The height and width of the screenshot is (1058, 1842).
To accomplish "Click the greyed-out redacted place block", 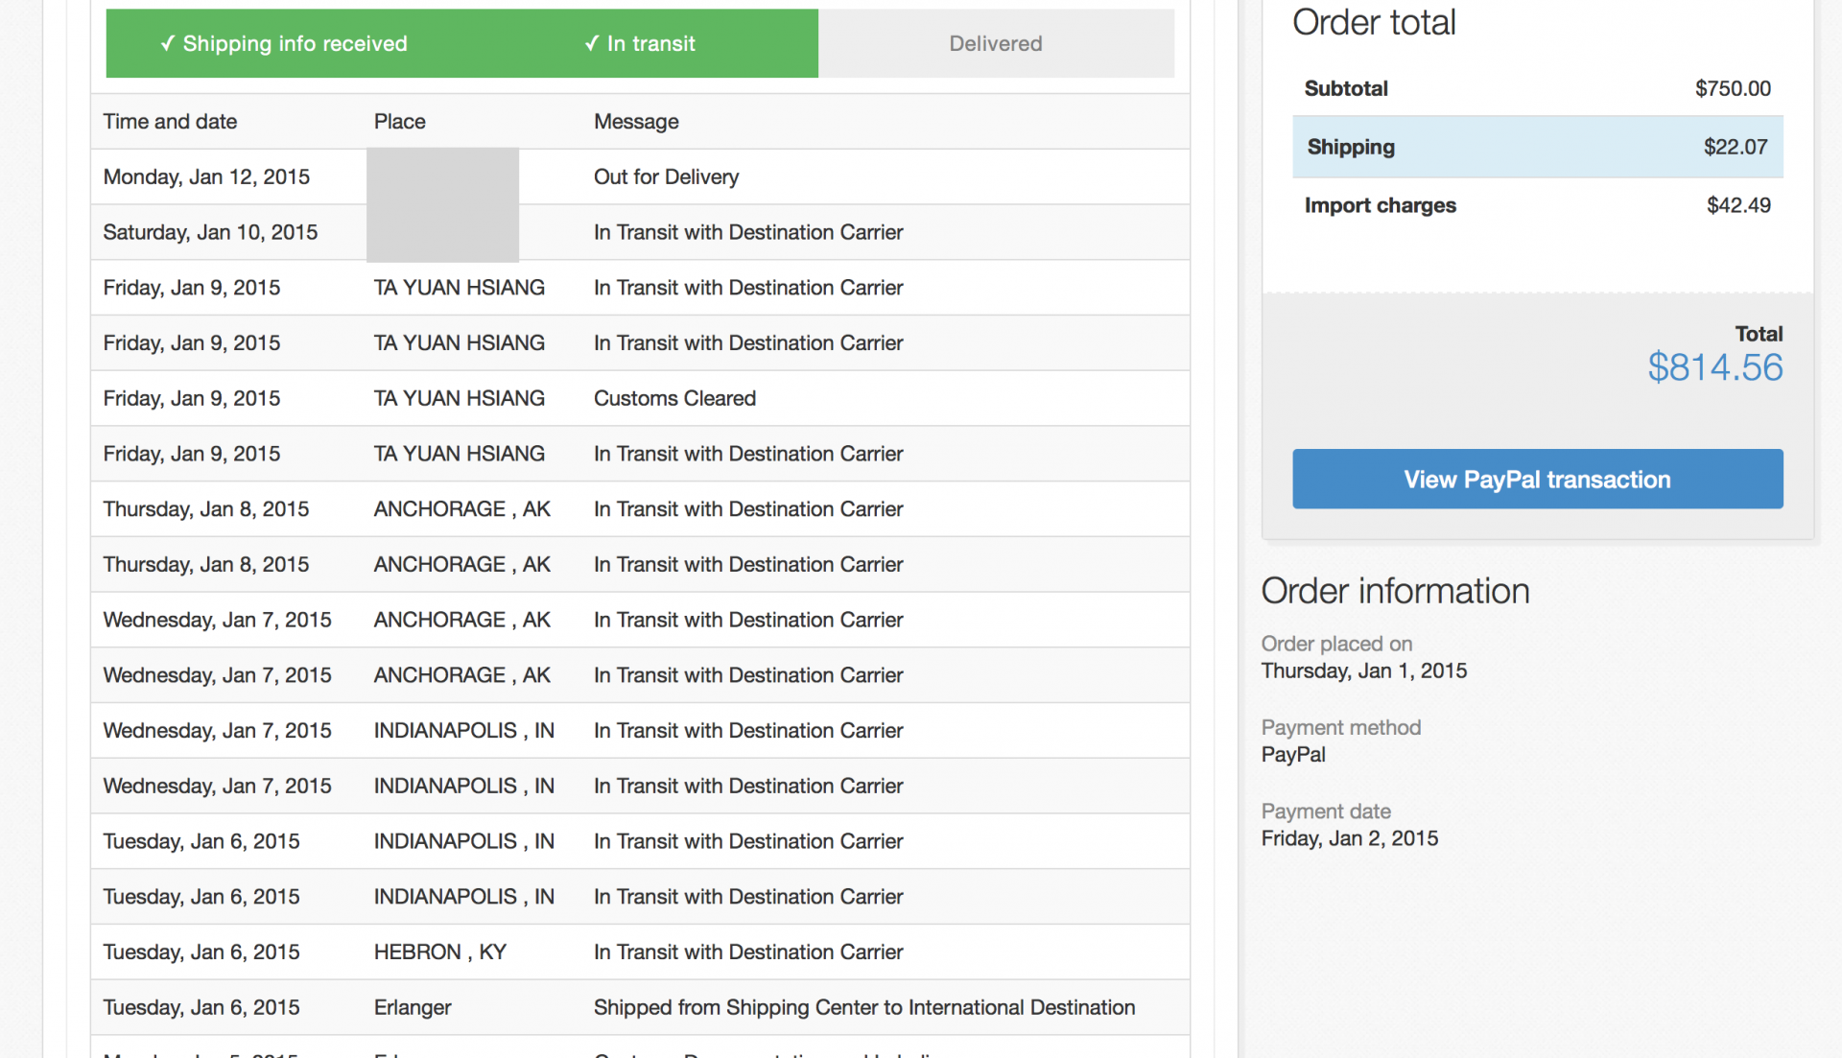I will click(x=442, y=204).
